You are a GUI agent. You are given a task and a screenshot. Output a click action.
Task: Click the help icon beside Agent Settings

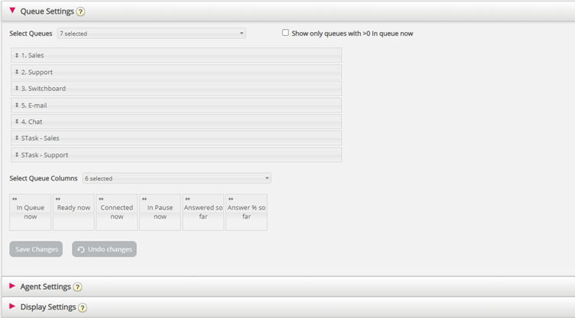tap(78, 287)
